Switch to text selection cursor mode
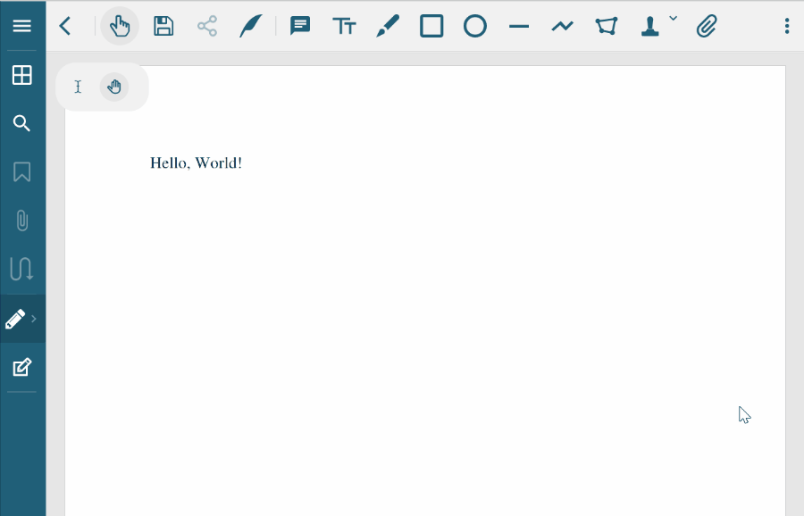The width and height of the screenshot is (804, 516). [78, 87]
